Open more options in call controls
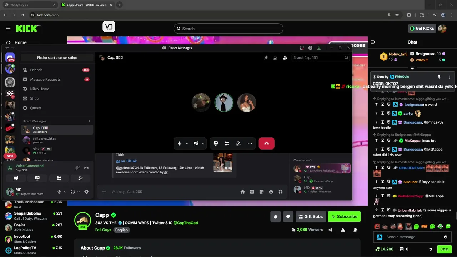The image size is (457, 257). [x=250, y=143]
